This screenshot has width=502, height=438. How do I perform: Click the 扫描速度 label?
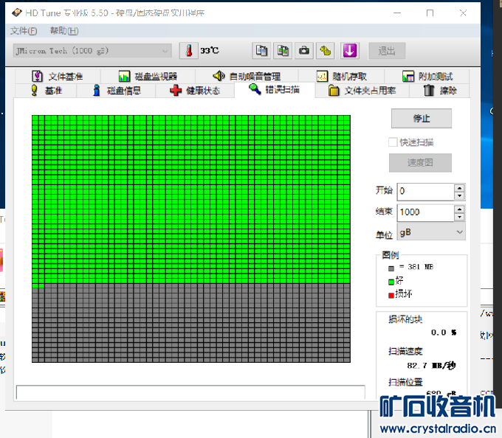(x=405, y=351)
